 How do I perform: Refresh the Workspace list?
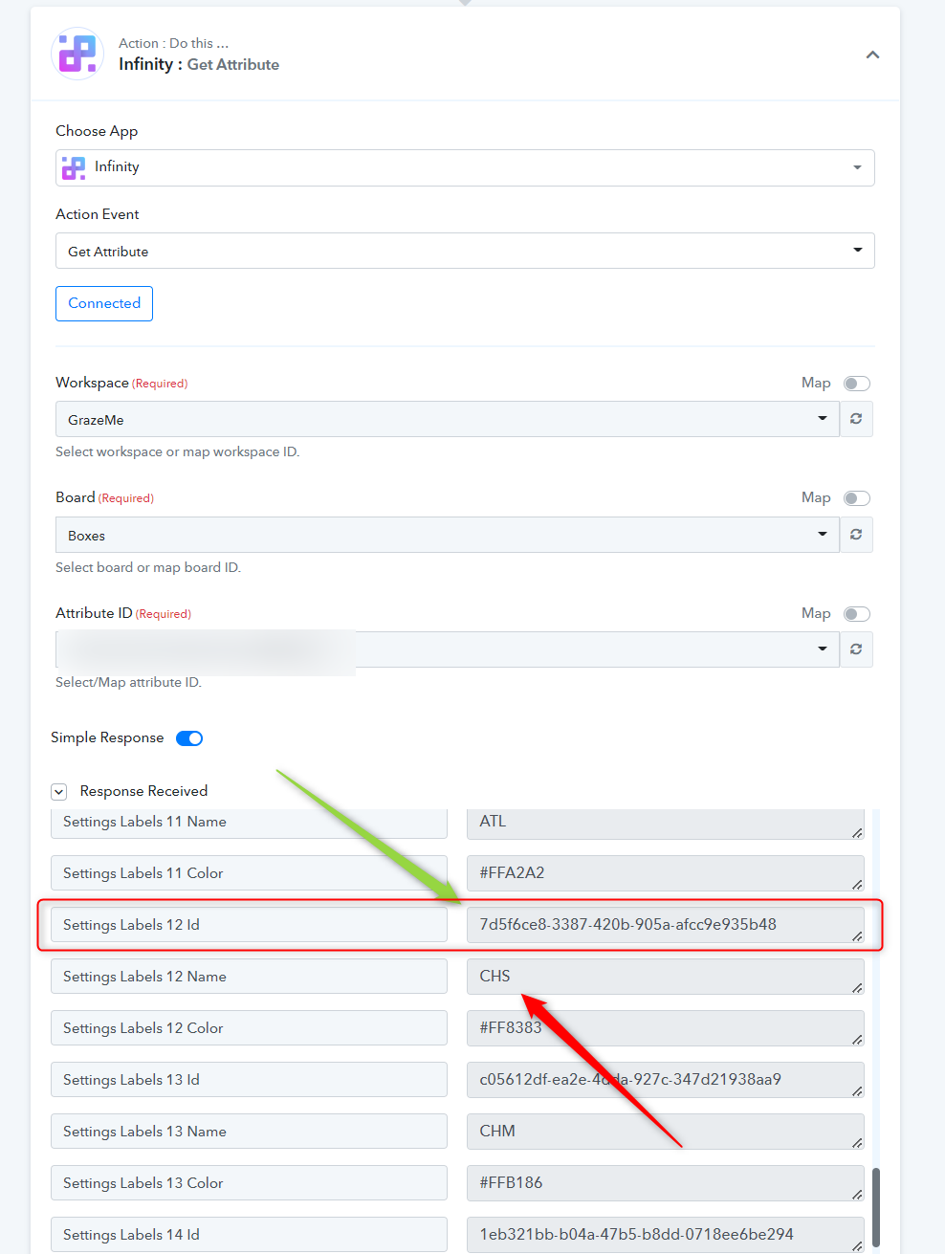coord(856,419)
